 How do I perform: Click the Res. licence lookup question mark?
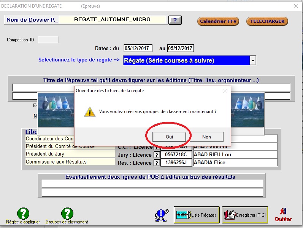coord(157,163)
